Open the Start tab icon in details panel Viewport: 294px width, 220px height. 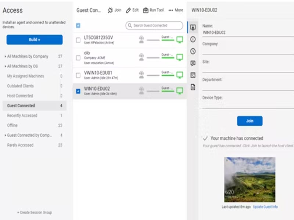point(193,27)
